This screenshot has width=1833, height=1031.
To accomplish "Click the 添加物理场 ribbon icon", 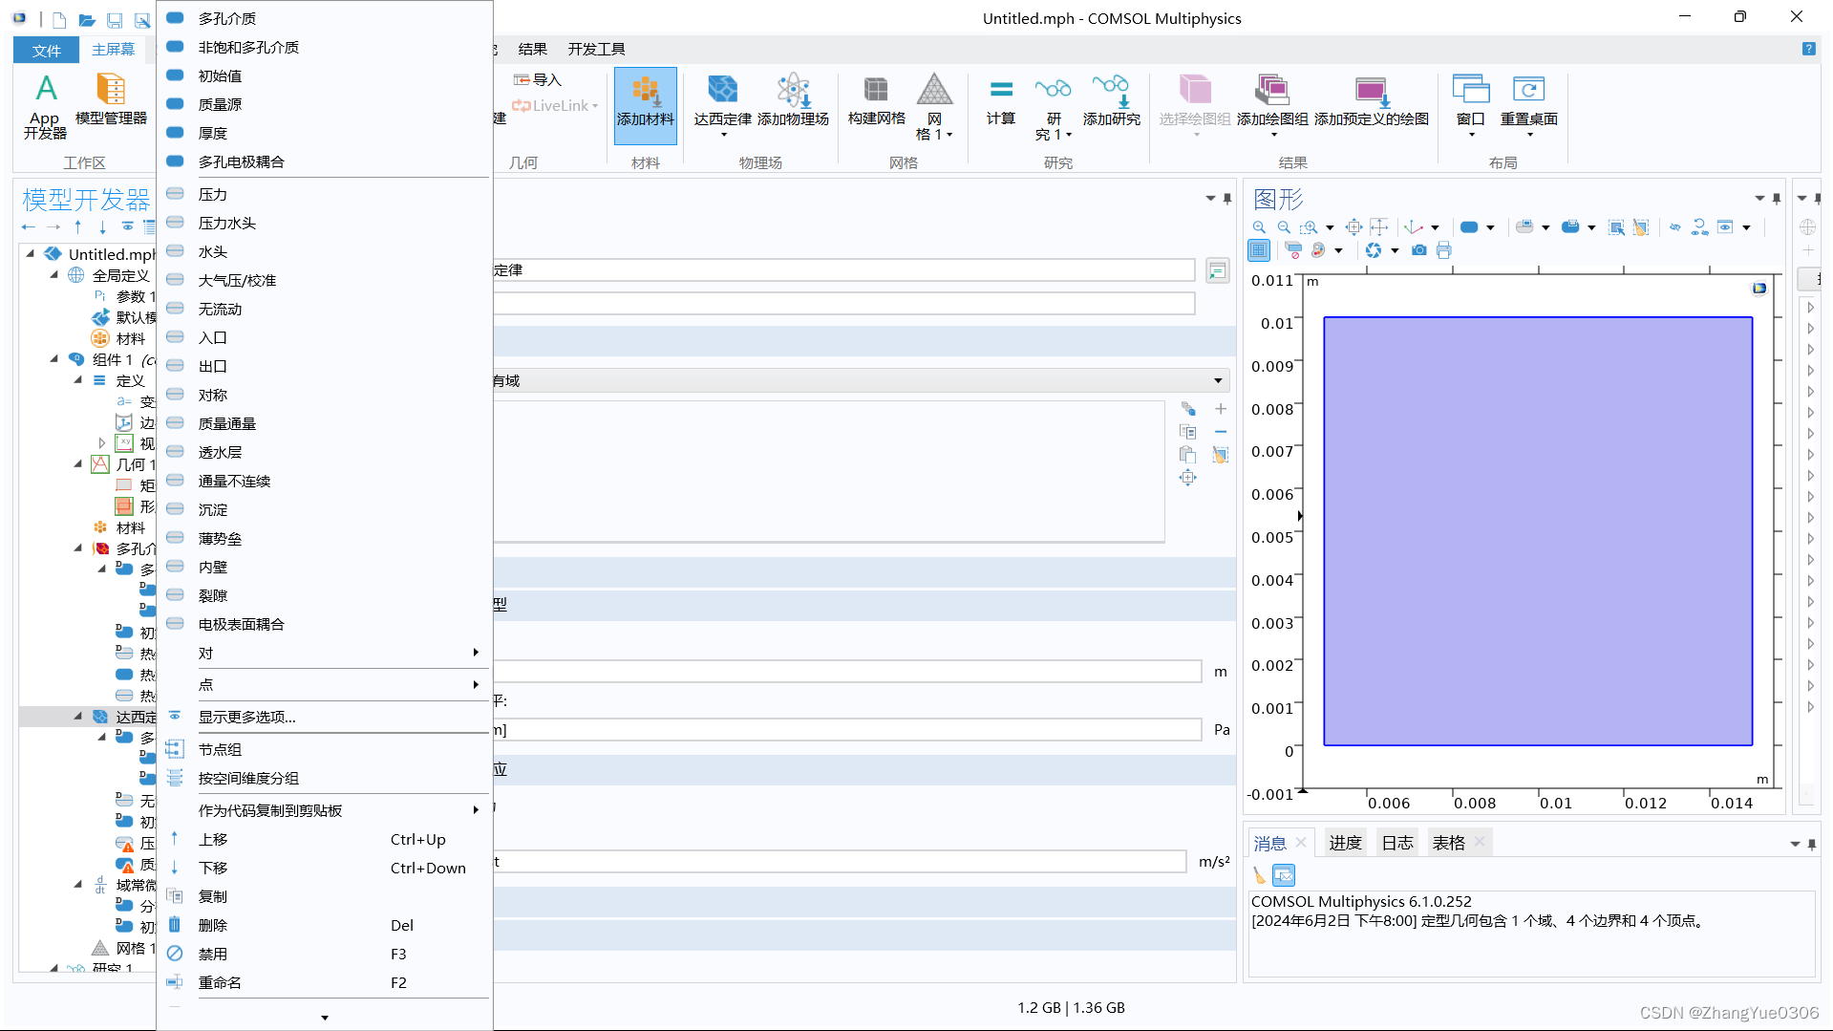I will (x=793, y=100).
